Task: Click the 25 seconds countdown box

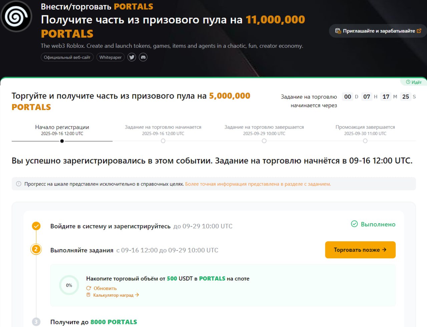Action: (406, 97)
